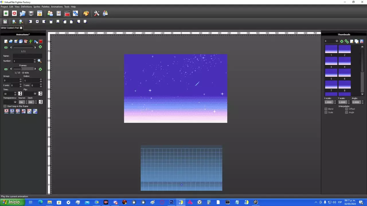Check the Offset interpolate checkbox

point(346,109)
